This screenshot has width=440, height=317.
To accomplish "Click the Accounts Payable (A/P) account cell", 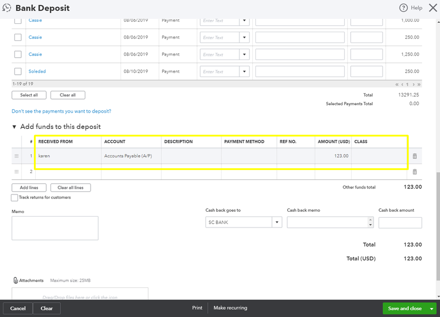I will [x=131, y=156].
